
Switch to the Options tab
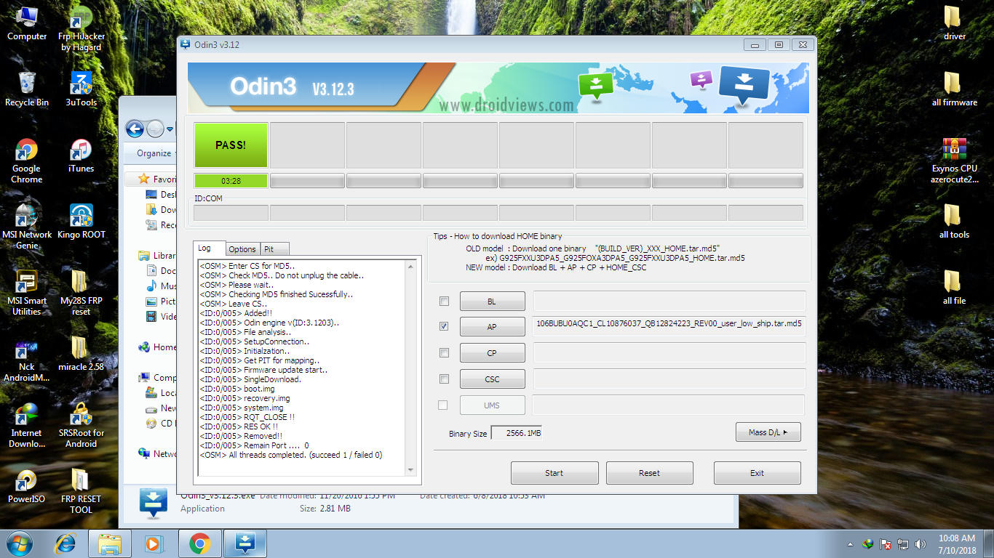[242, 249]
